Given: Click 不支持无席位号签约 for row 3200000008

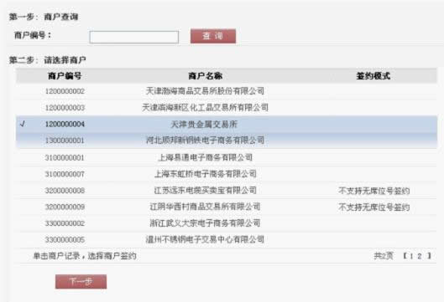Looking at the screenshot, I should (374, 191).
